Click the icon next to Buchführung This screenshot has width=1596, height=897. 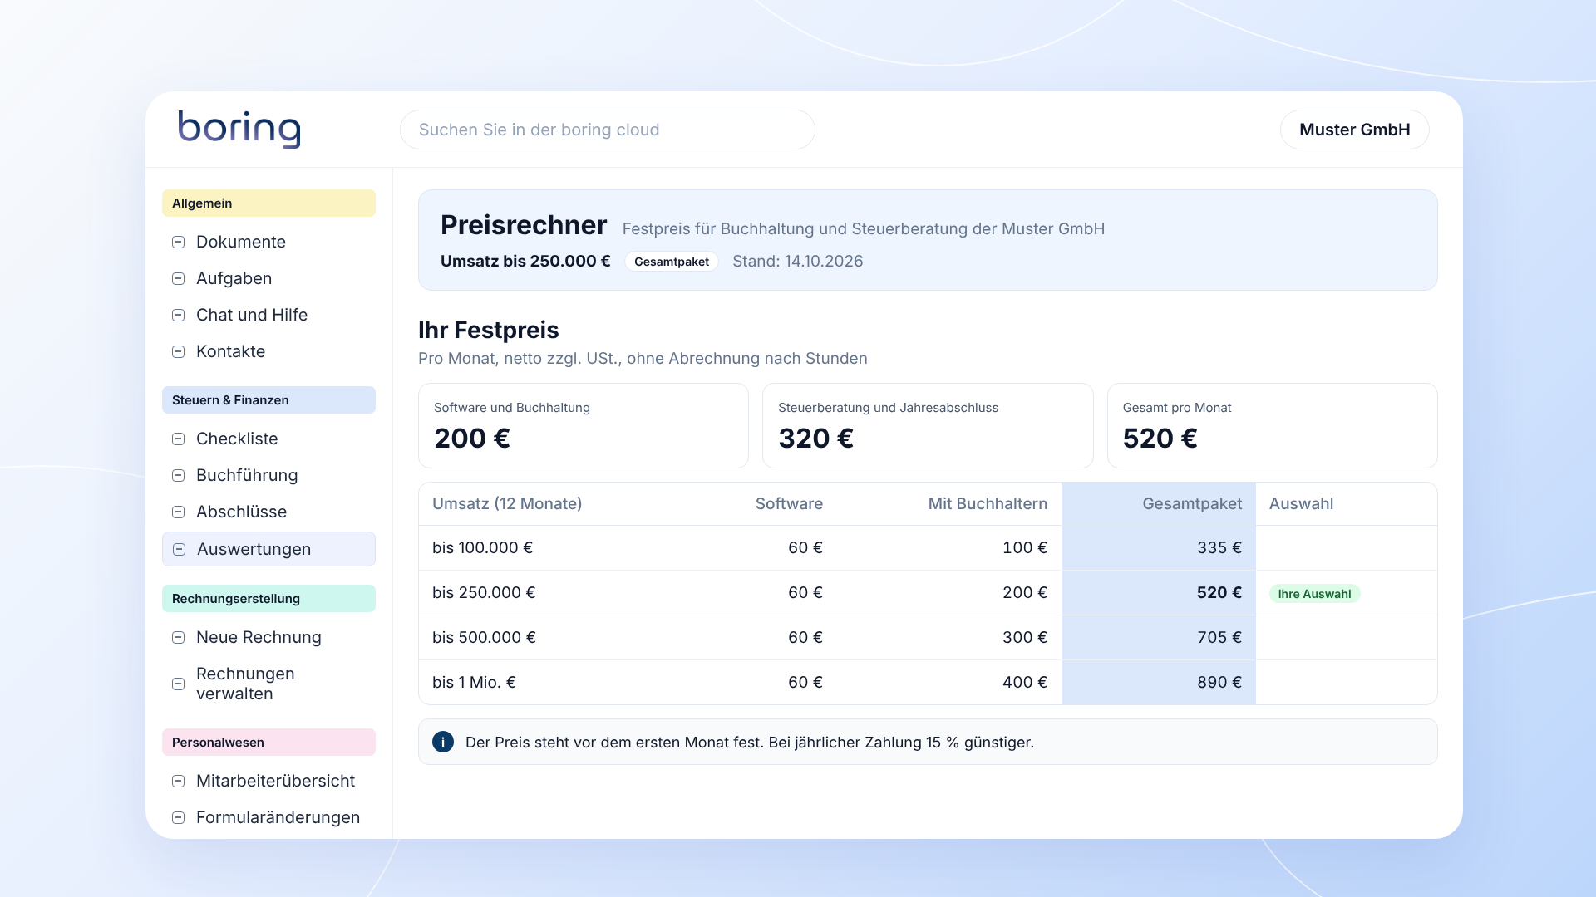tap(178, 475)
